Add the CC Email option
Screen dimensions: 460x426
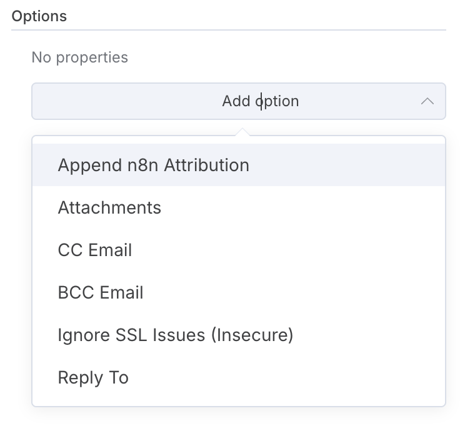[x=95, y=250]
